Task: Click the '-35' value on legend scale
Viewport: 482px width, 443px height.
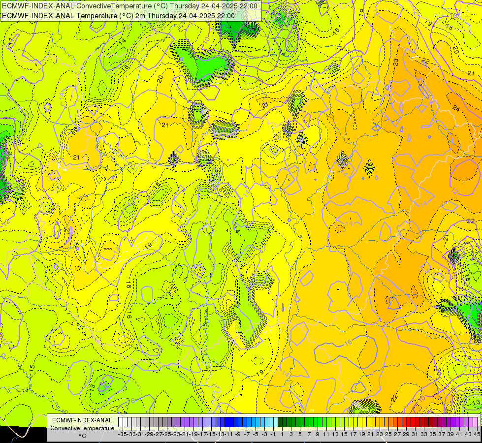Action: coord(123,434)
